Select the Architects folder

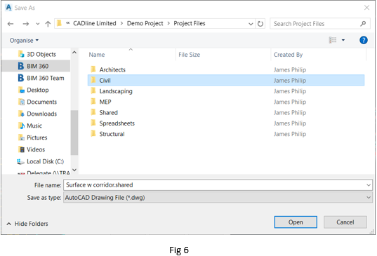point(226,69)
